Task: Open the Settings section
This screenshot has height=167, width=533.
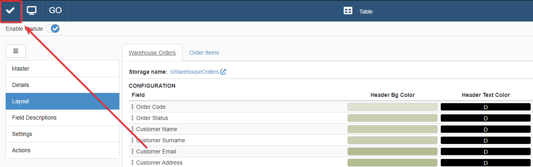Action: coord(63,134)
